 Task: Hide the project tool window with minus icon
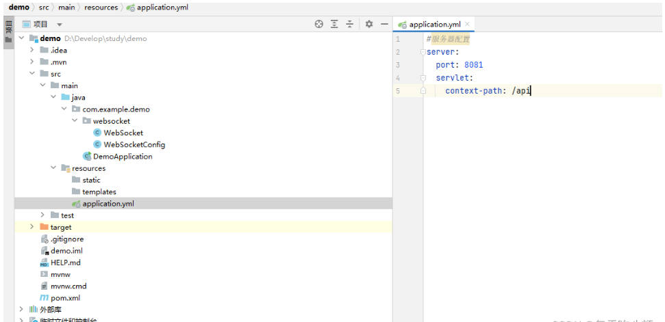click(x=384, y=24)
